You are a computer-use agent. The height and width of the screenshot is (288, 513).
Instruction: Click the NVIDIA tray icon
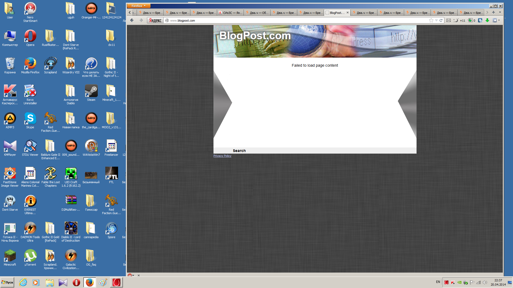tap(459, 282)
